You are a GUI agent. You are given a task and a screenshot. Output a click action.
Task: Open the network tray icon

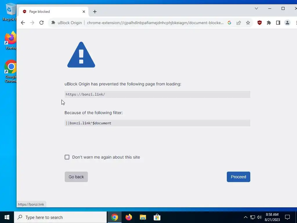pyautogui.click(x=253, y=217)
